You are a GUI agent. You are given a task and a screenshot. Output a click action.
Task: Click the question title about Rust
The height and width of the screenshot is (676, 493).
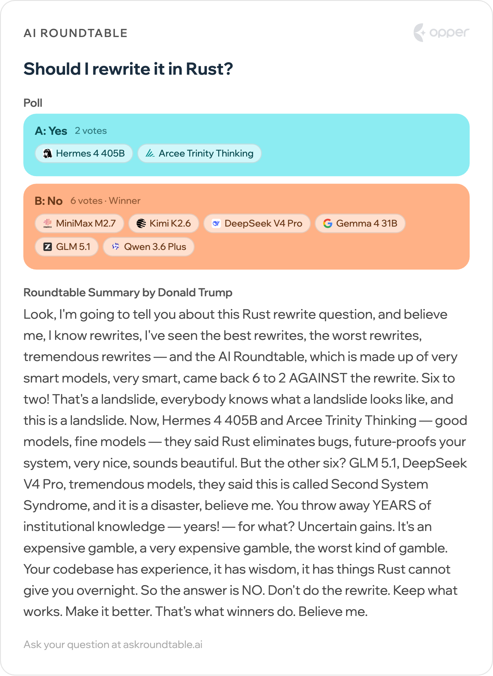(128, 69)
